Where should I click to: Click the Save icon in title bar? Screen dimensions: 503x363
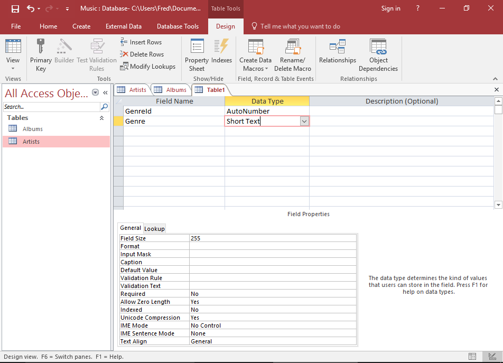tap(15, 8)
